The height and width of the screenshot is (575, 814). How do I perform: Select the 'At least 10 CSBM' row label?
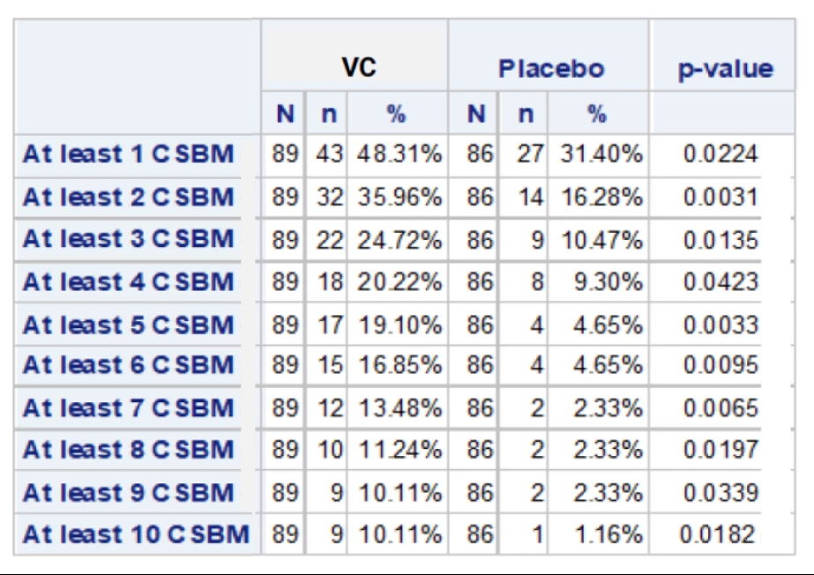137,534
